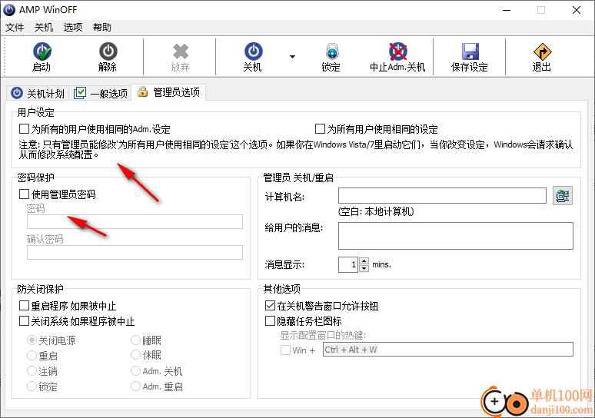Check 重启程序 如果被中止 option
Screen dimensions: 595x418
25,305
